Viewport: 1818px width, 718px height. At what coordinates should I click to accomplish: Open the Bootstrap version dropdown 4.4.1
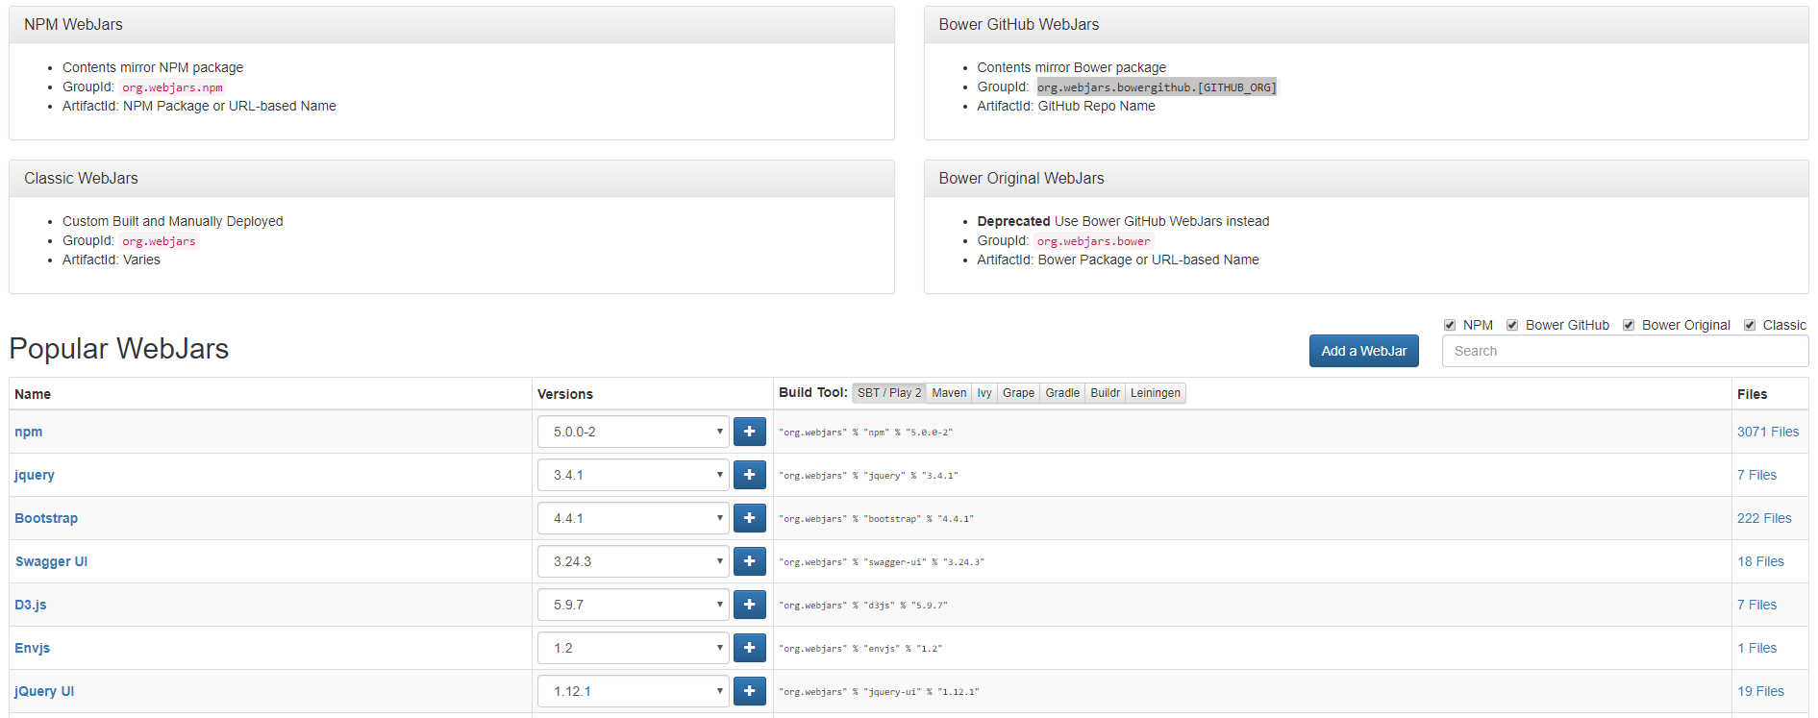click(x=633, y=518)
